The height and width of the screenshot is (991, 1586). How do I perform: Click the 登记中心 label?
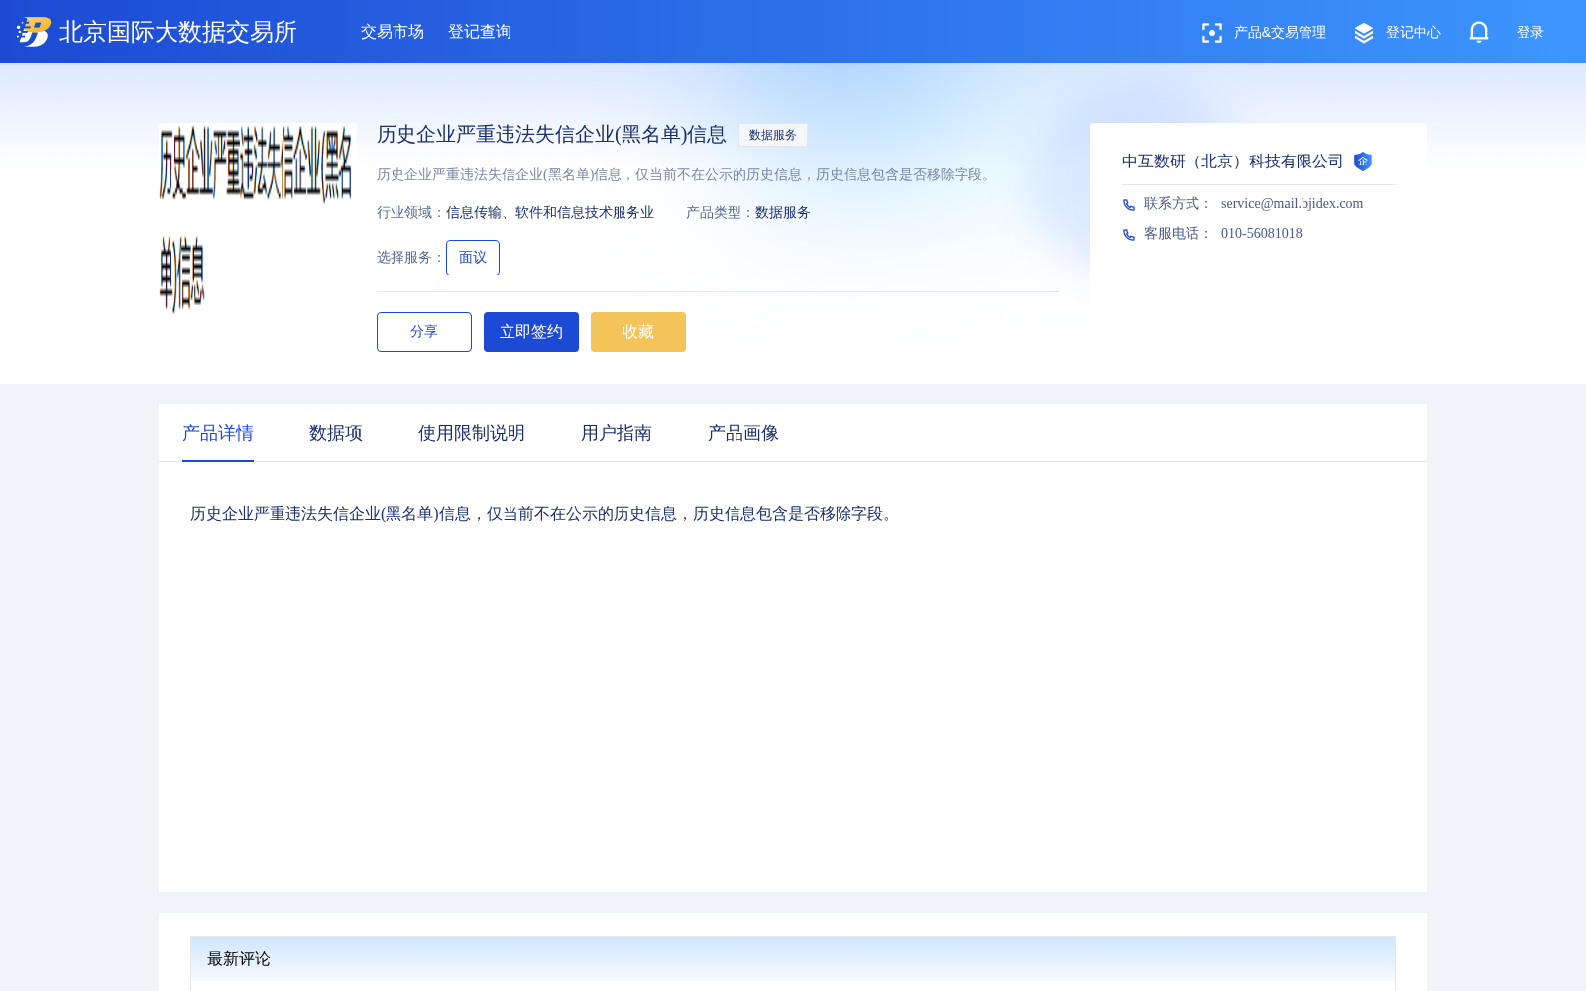tap(1414, 33)
